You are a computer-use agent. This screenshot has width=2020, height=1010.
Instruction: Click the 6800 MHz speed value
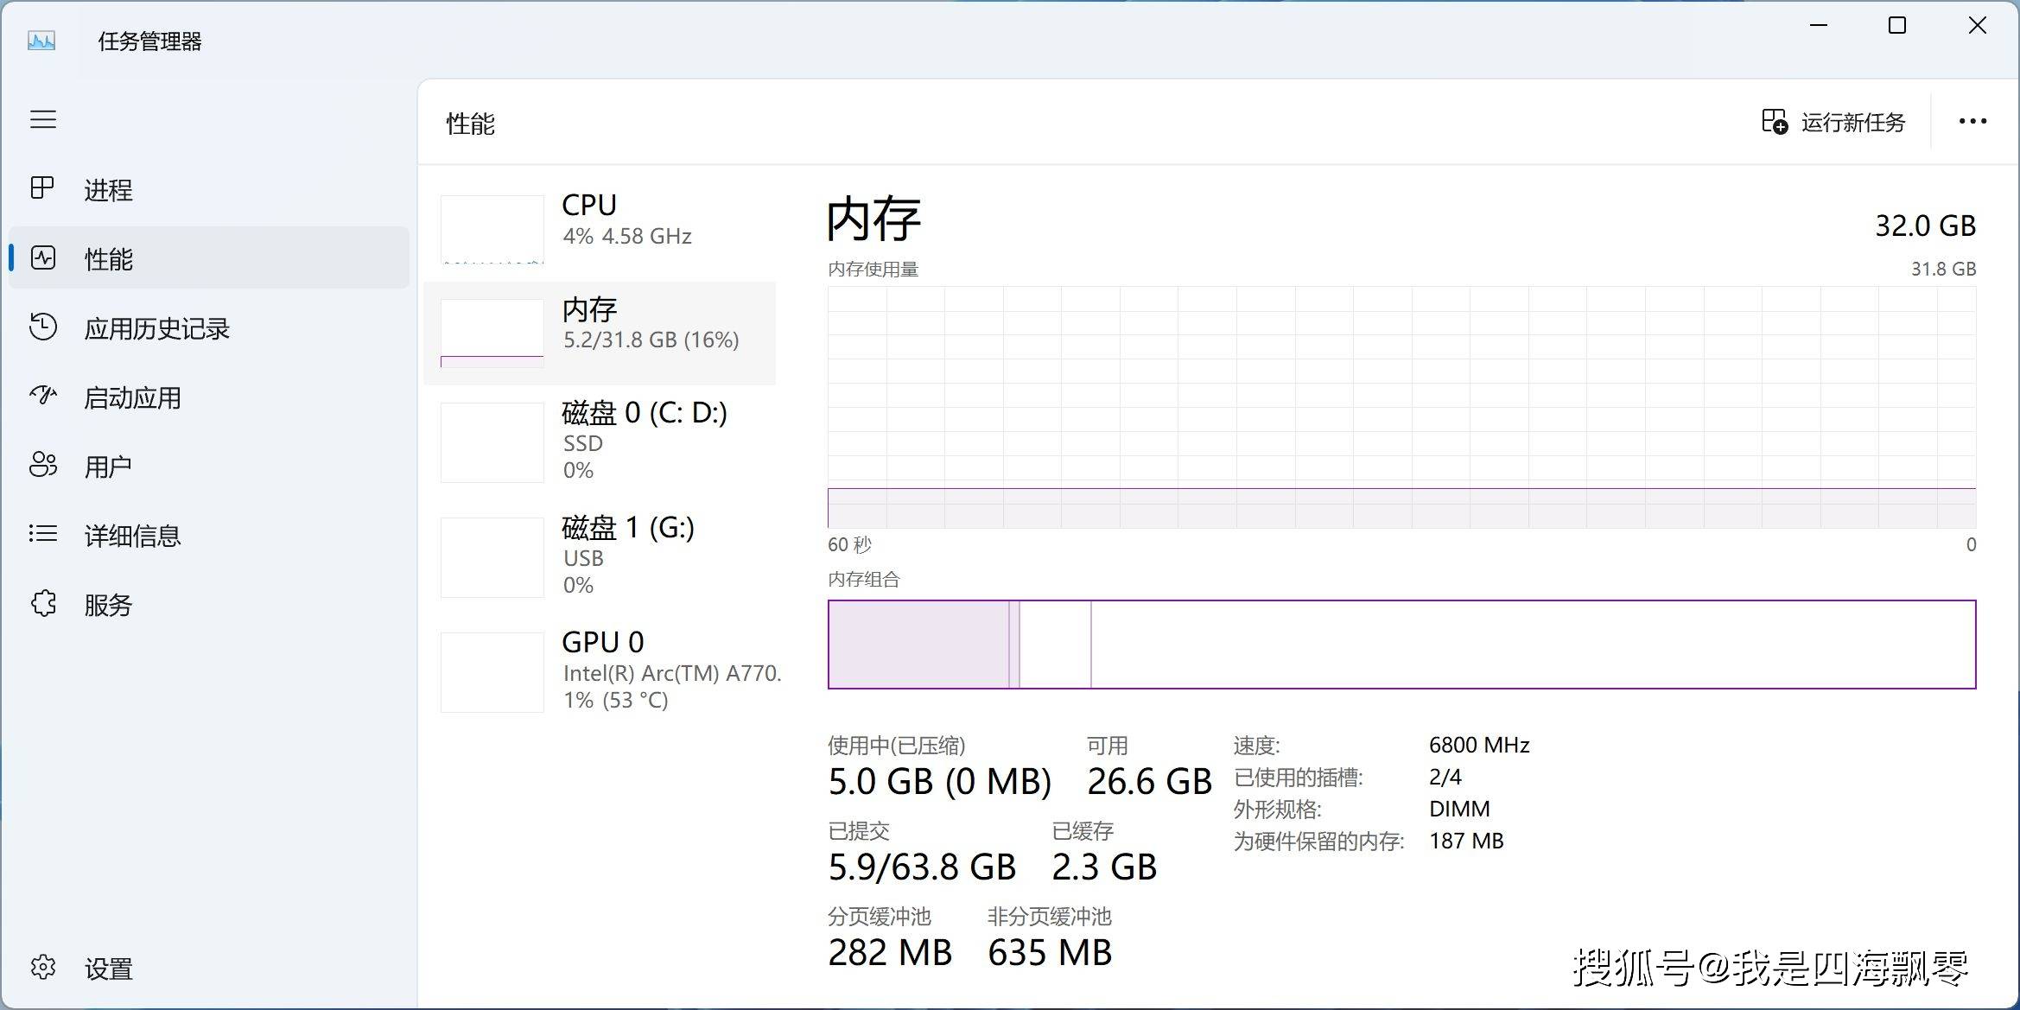1479,745
